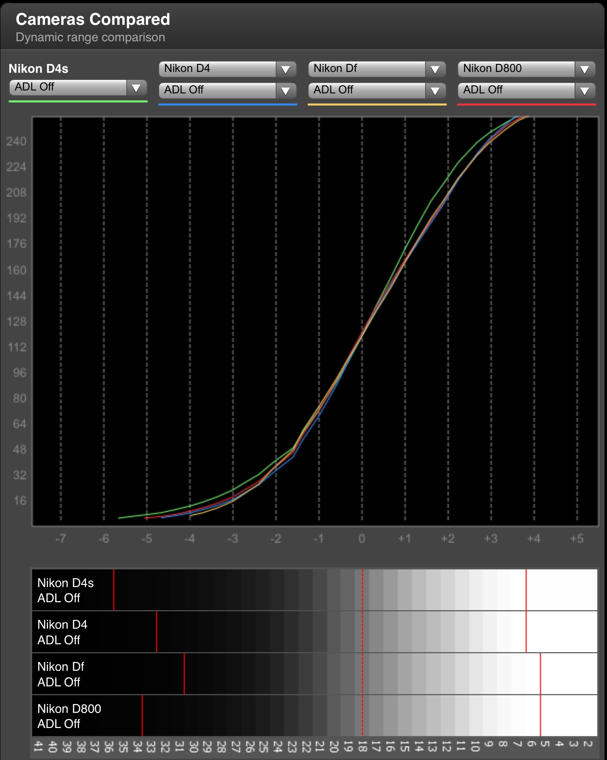Screen dimensions: 607x760
Task: Click the Nikon D800 ADL Off strip label
Action: tap(69, 716)
